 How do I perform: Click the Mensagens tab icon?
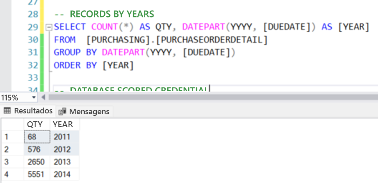coord(63,111)
